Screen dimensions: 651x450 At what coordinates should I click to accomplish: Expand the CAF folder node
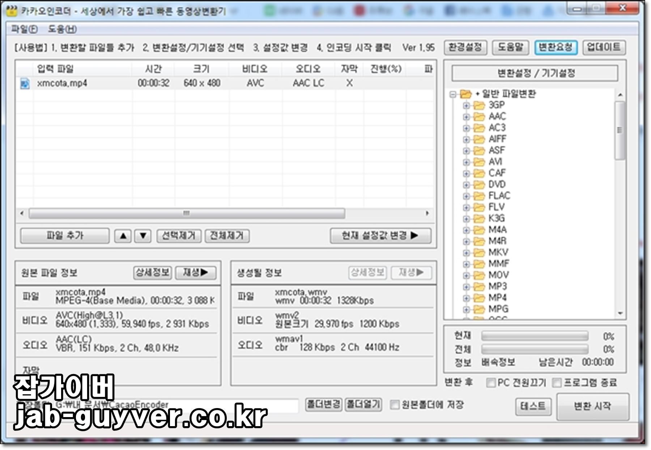click(467, 173)
